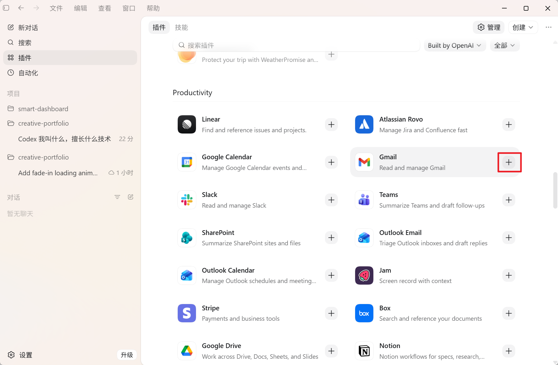Click the 升级 upgrade button

coord(127,355)
